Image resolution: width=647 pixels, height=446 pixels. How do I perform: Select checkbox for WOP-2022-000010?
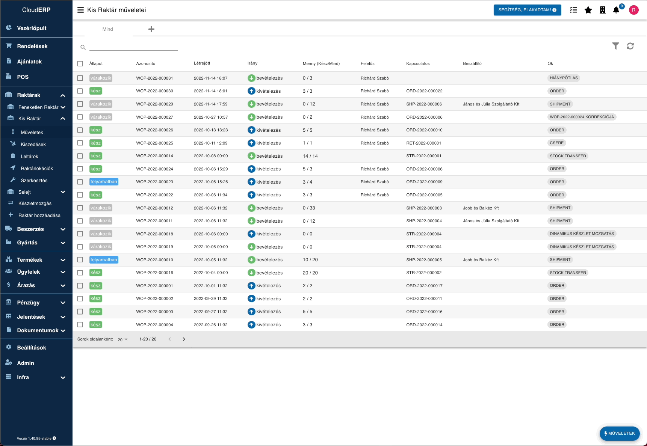[x=80, y=260]
